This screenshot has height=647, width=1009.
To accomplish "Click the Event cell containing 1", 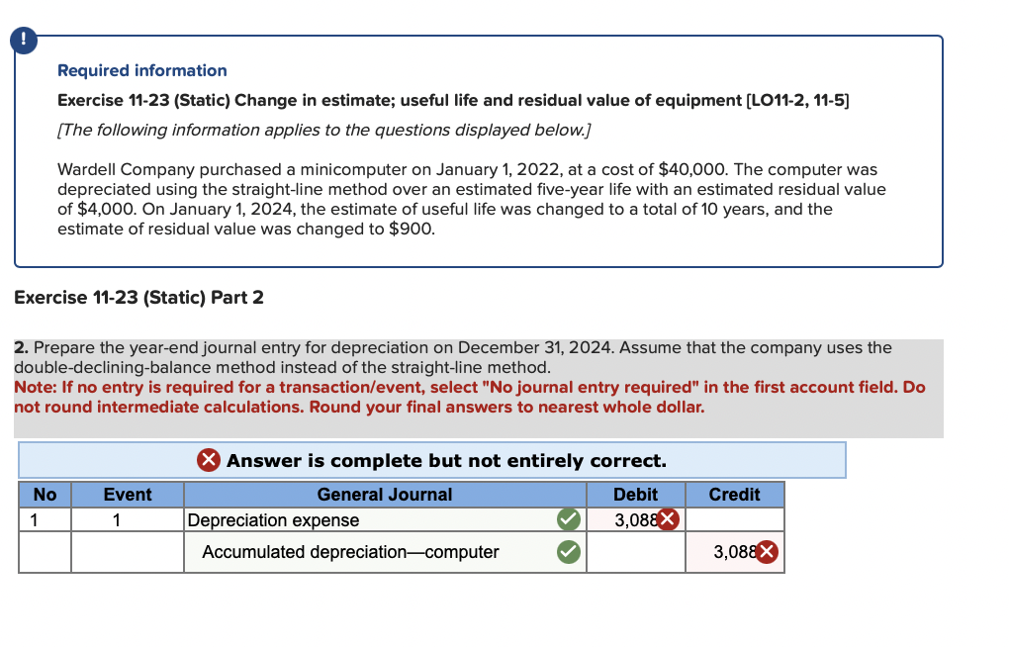I will 128,519.
